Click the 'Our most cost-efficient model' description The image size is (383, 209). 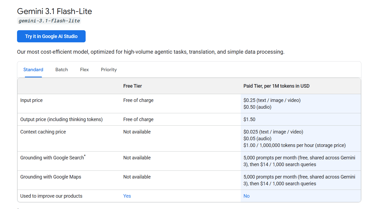(151, 52)
